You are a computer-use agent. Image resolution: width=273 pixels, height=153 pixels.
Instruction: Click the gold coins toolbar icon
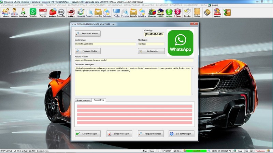tap(207, 13)
